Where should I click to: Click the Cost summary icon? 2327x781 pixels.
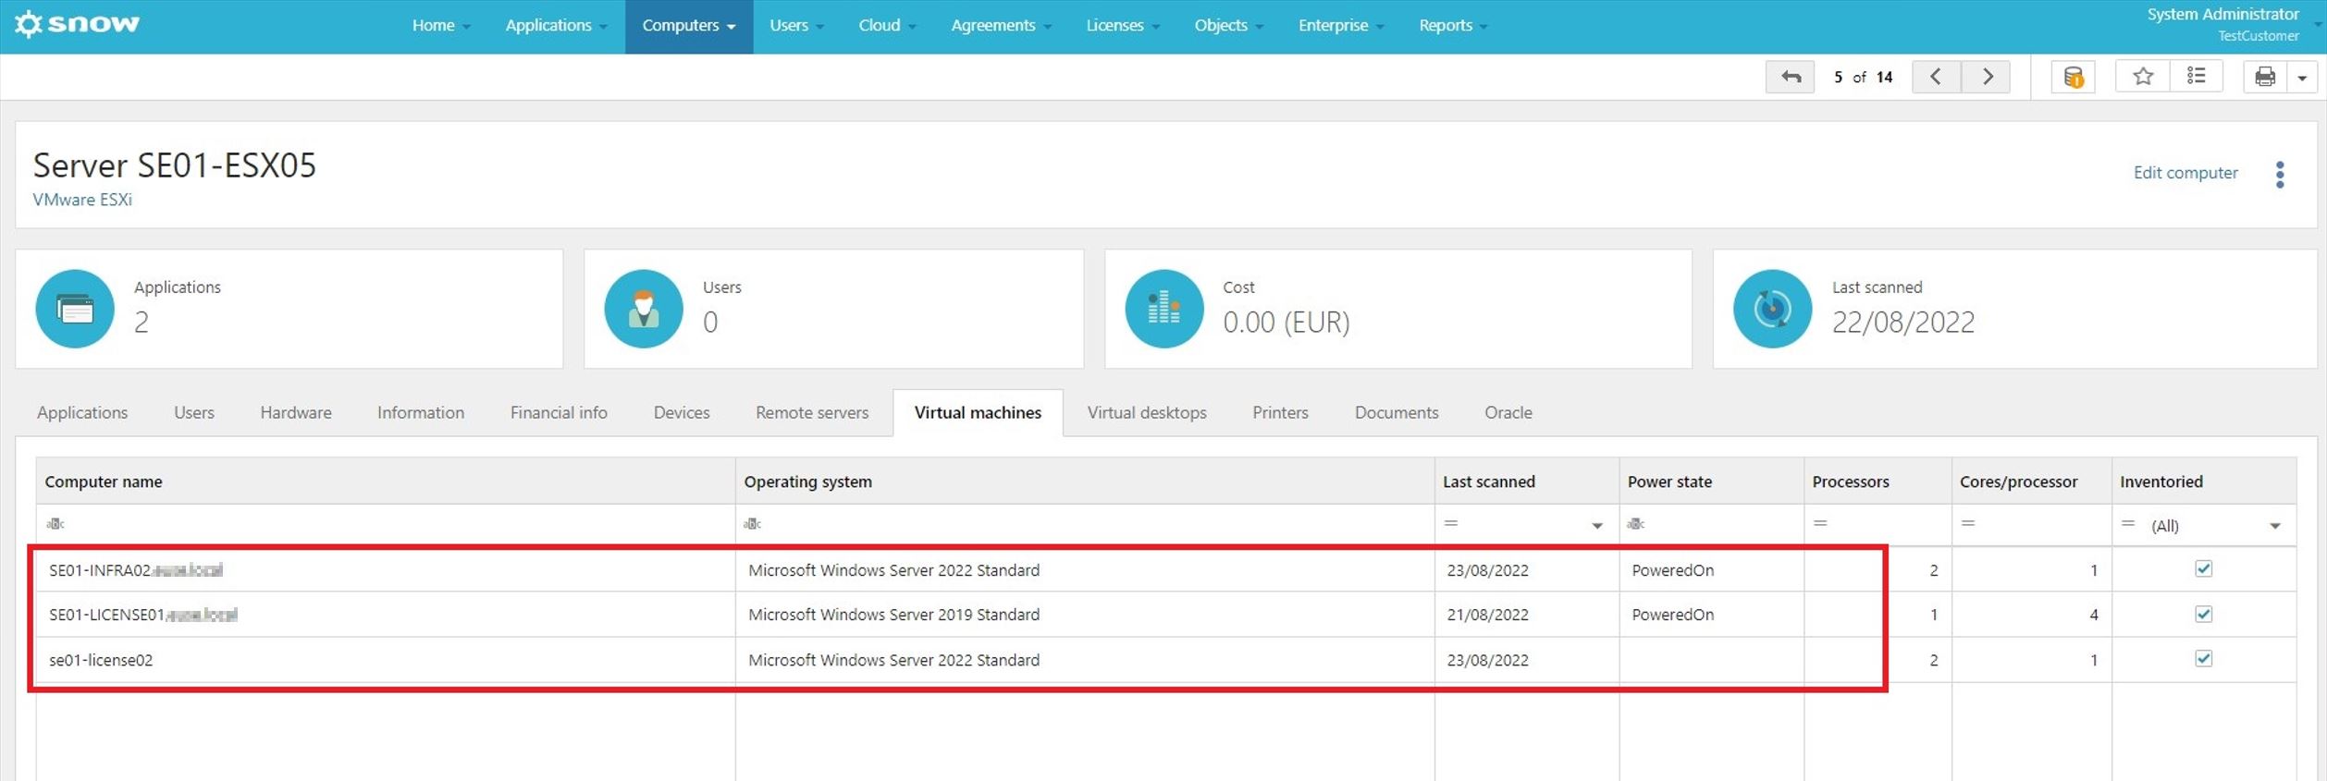pyautogui.click(x=1164, y=309)
